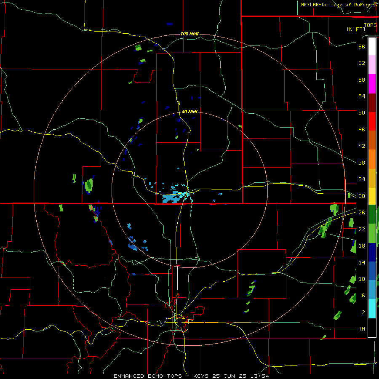379x379 pixels.
Task: Click the '66' legend value
Action: [362, 46]
